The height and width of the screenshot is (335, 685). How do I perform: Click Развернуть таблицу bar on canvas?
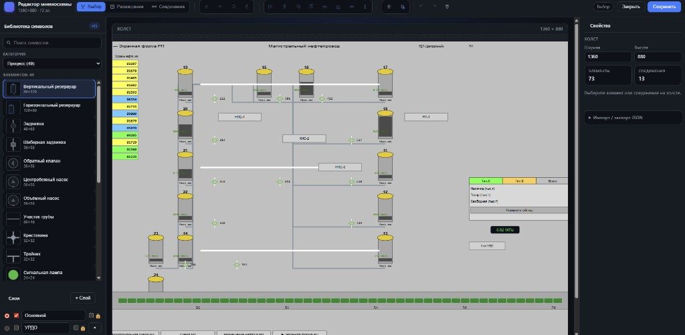(x=519, y=210)
